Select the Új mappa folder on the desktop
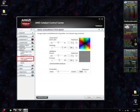Image resolution: width=140 pixels, height=112 pixels. point(4,12)
